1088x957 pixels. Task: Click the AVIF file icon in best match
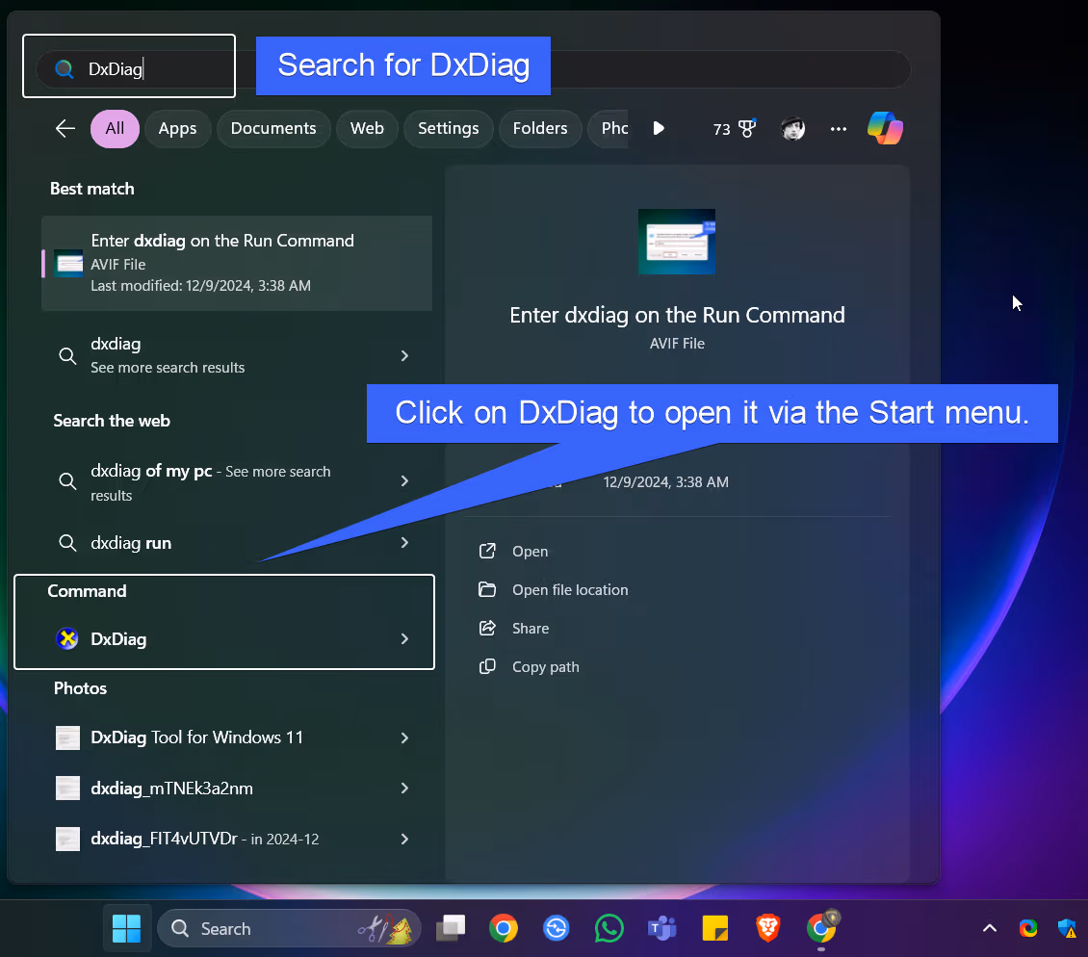point(68,263)
